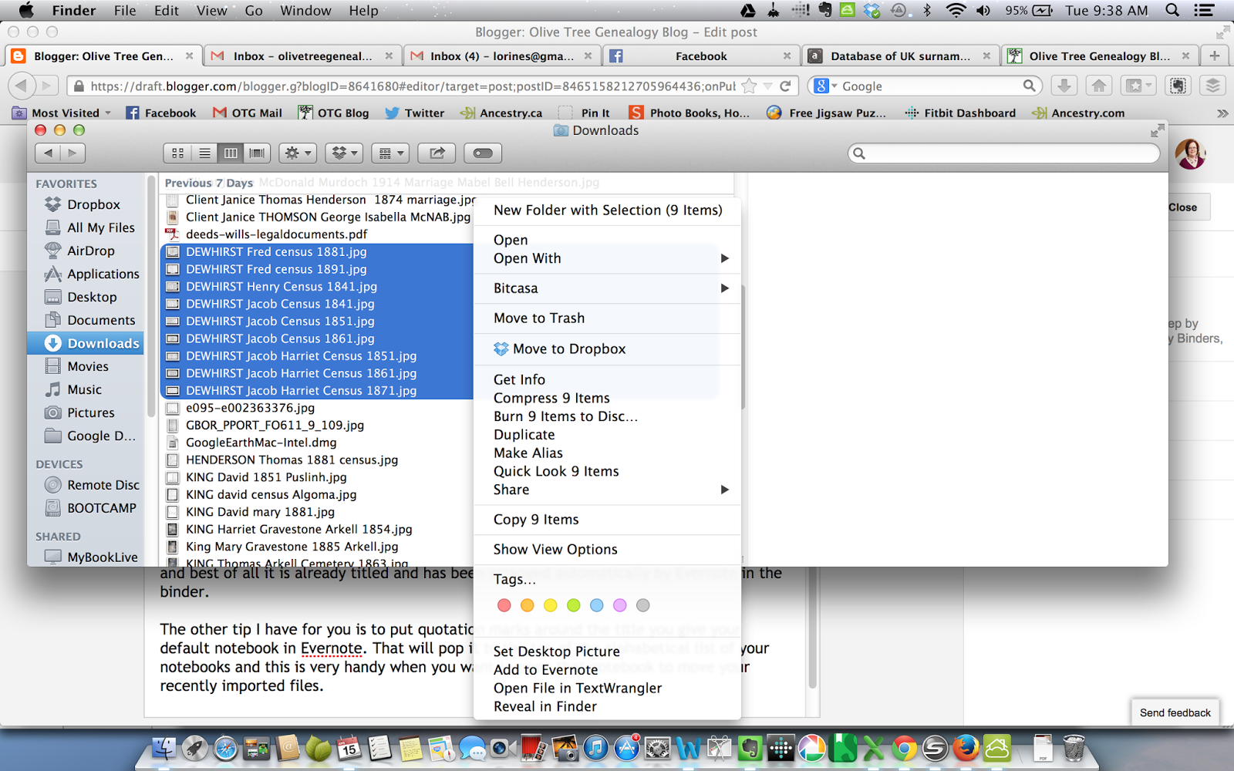This screenshot has height=771, width=1234.
Task: Switch Finder to column view
Action: [x=231, y=153]
